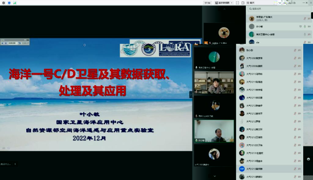Click the dog avatar of the host

(252, 19)
